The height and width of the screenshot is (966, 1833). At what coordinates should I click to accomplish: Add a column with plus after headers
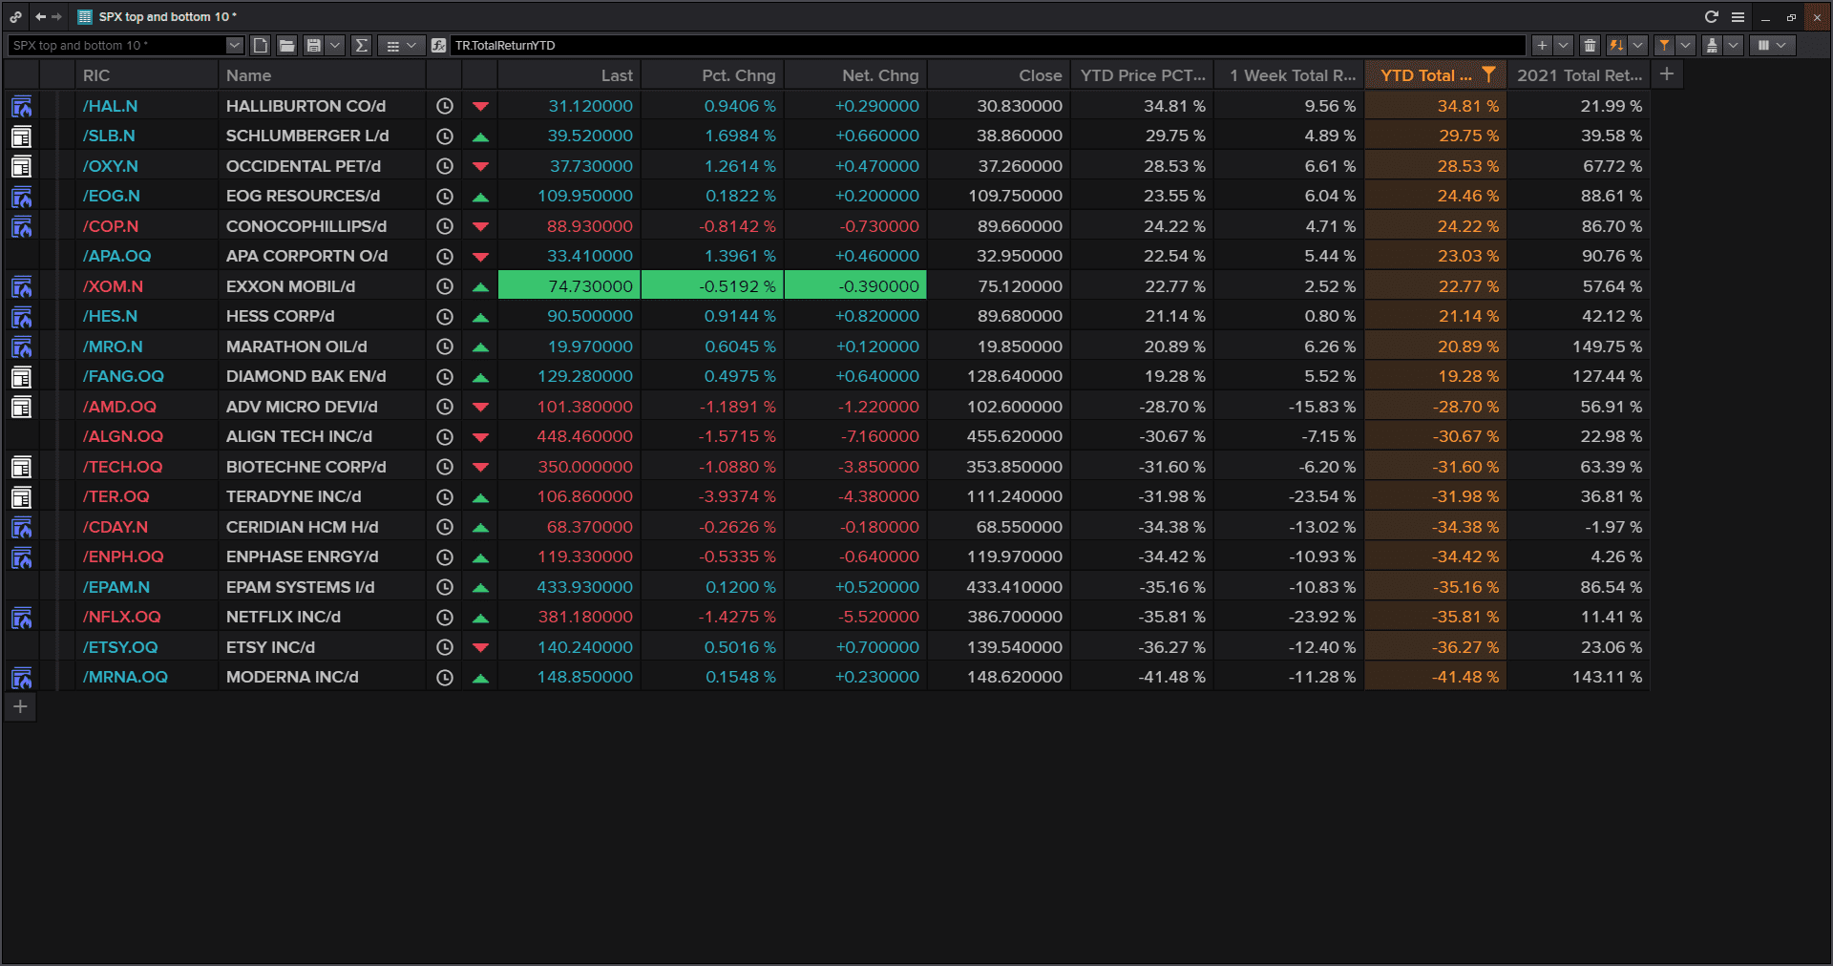coord(1667,74)
